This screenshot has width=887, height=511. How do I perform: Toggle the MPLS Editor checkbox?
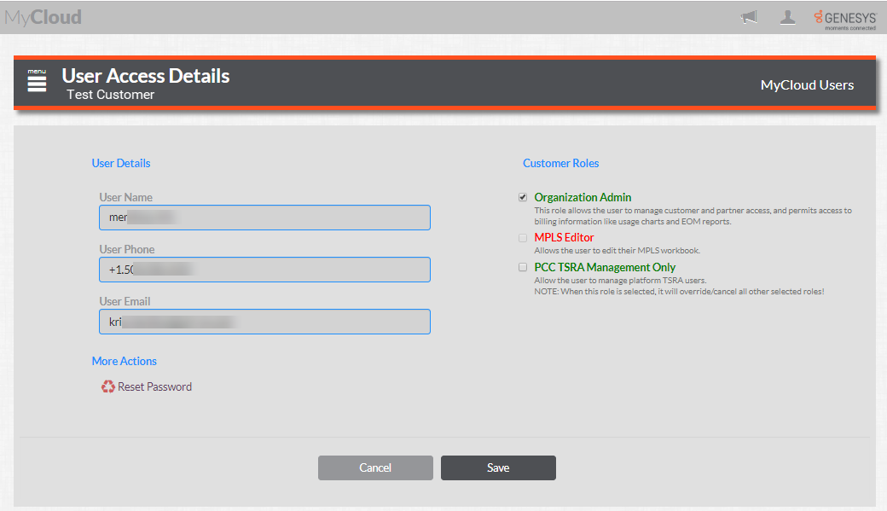(523, 238)
